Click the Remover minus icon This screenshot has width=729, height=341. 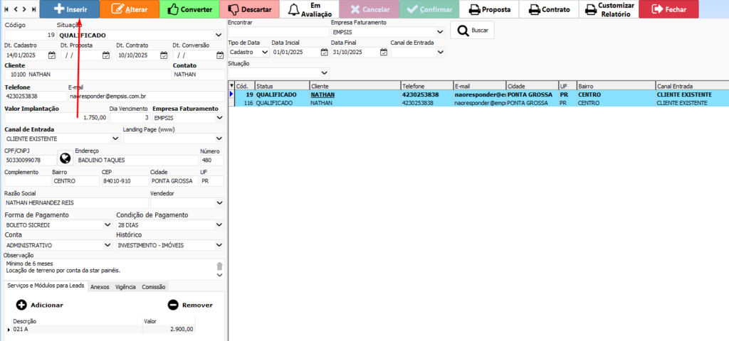point(173,305)
